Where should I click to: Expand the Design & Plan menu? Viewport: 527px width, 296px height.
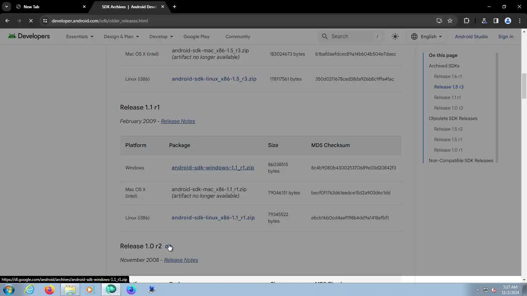121,37
